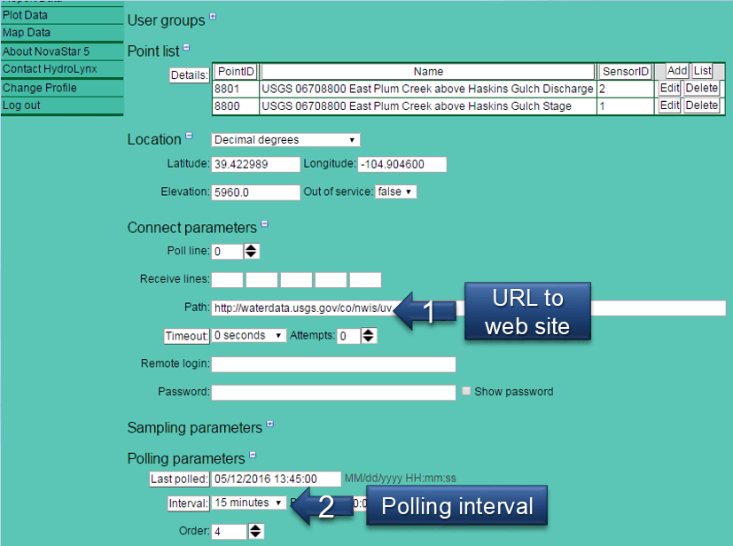Viewport: 733px width, 546px height.
Task: Collapse the Location section
Action: pyautogui.click(x=187, y=136)
